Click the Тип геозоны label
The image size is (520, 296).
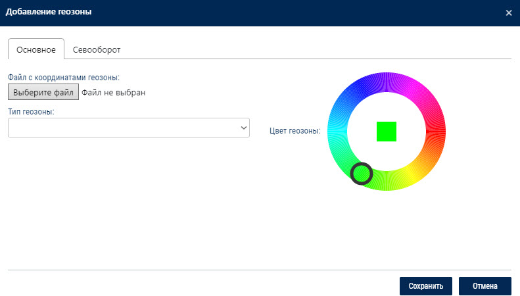[x=31, y=112]
